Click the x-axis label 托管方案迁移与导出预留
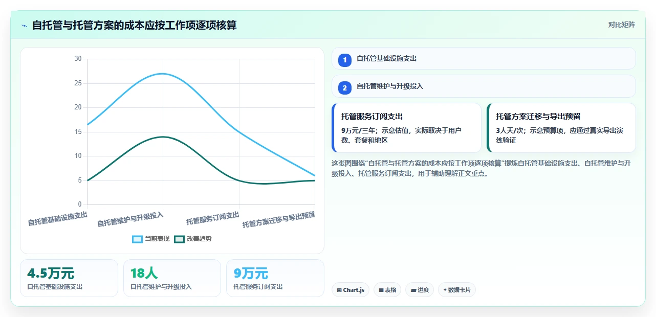656x317 pixels. coord(279,219)
